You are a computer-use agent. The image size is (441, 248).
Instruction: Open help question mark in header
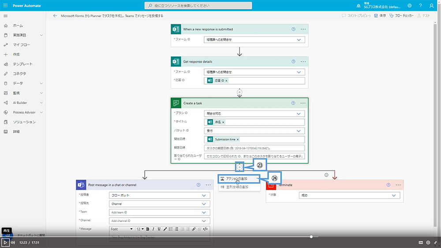tap(420, 6)
